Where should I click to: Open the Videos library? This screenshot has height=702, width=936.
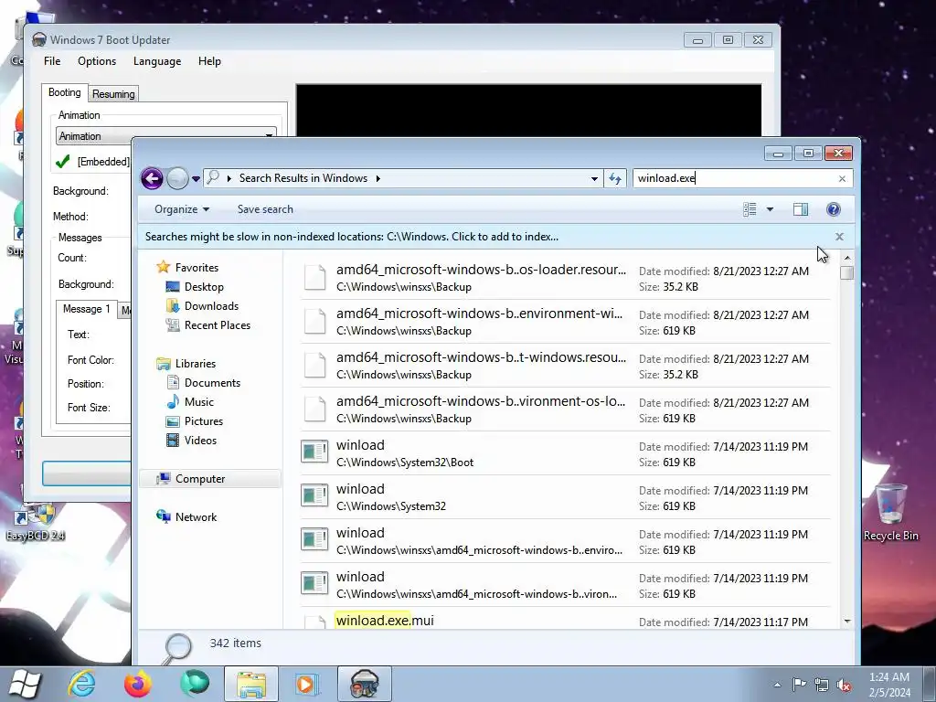(x=200, y=440)
